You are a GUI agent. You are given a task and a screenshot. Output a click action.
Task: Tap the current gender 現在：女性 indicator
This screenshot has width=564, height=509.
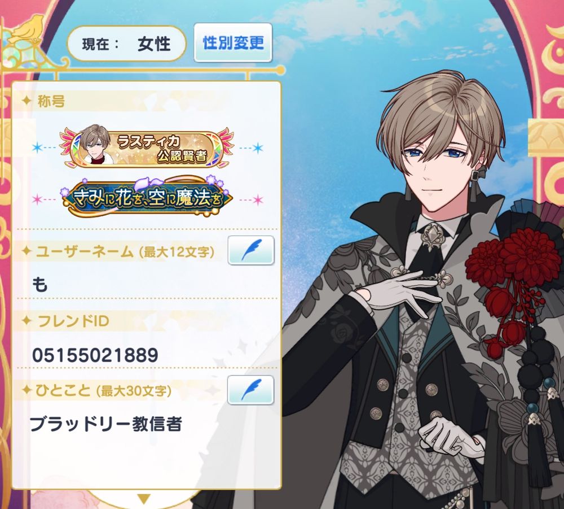point(126,44)
